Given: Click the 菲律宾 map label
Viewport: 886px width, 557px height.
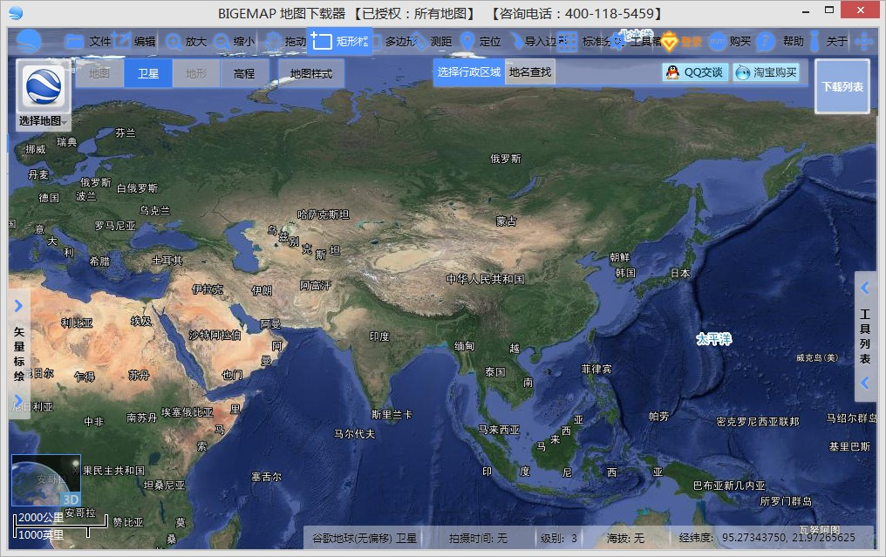Looking at the screenshot, I should [x=596, y=369].
